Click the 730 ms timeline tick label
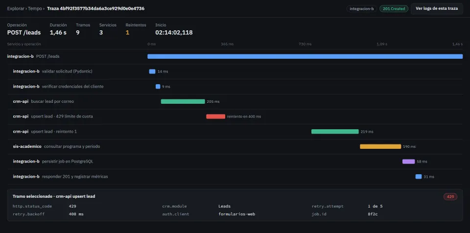Viewport: 470px width, 233px height. pos(305,44)
